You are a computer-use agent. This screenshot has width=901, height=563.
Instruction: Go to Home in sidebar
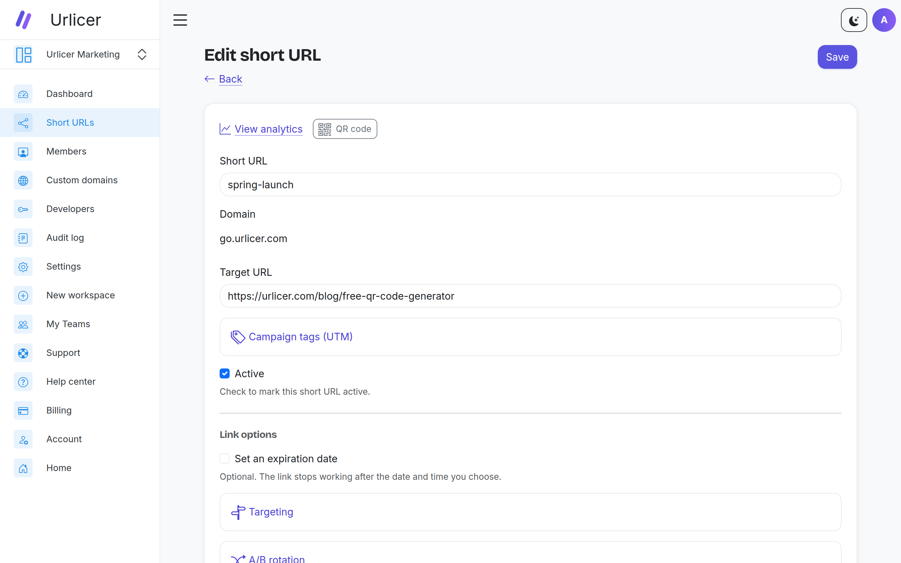tap(80, 468)
